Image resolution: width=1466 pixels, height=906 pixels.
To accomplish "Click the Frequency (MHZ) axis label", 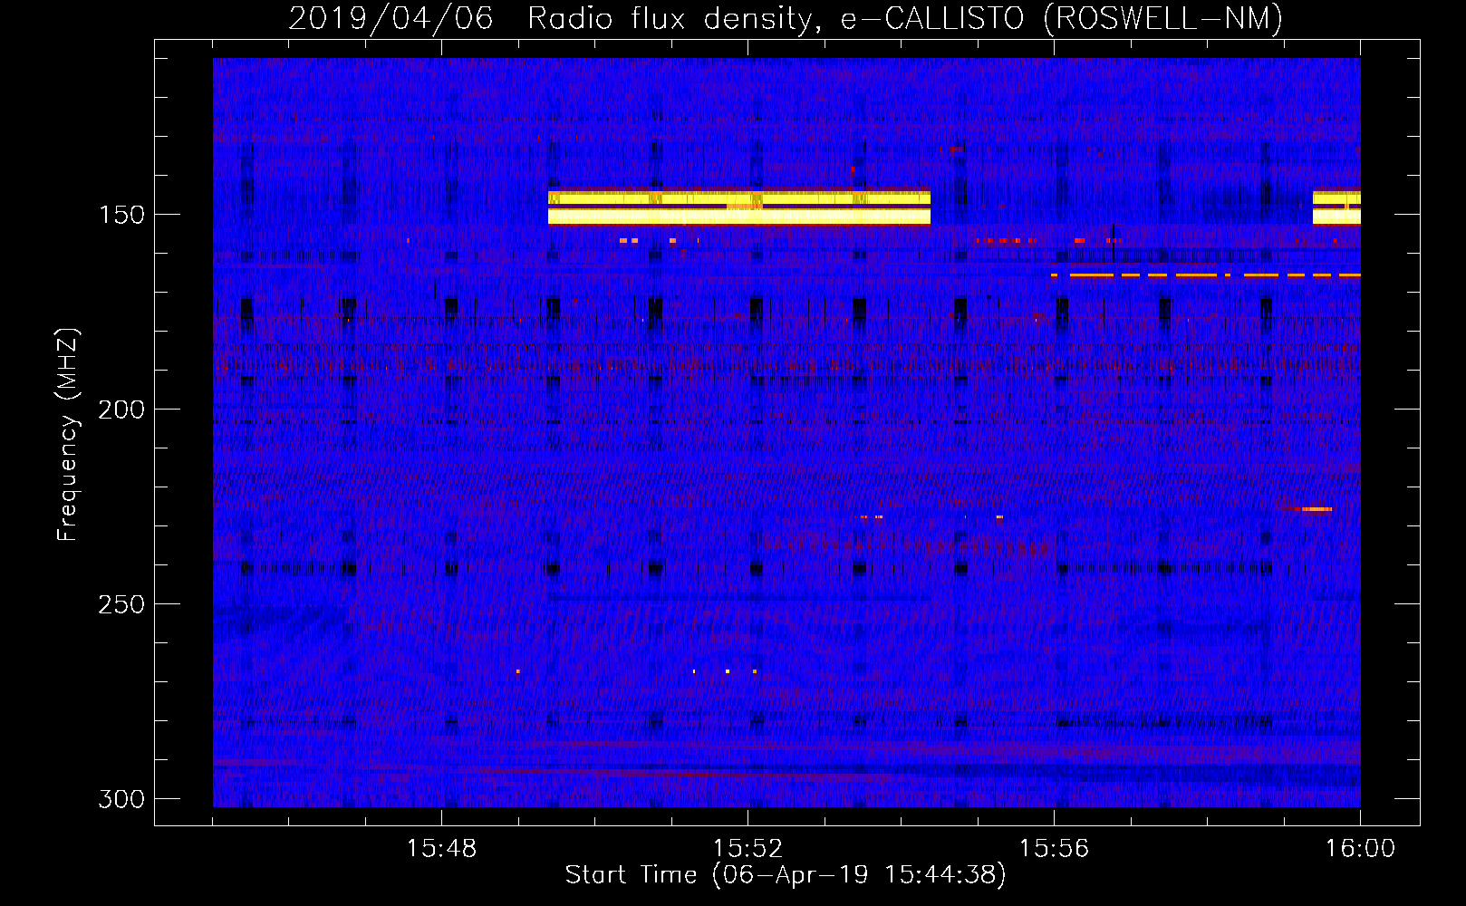I will coord(67,435).
